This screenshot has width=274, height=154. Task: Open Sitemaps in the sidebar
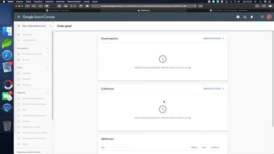26,79
